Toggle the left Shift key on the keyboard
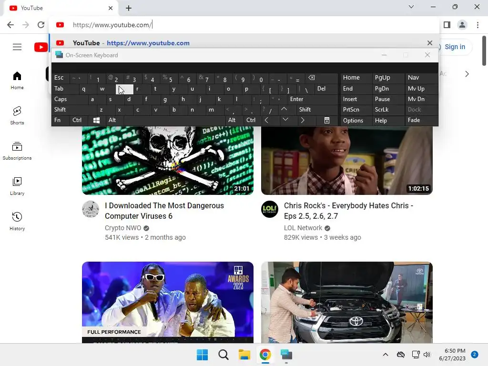Screen dimensions: 488x366 click(74, 110)
